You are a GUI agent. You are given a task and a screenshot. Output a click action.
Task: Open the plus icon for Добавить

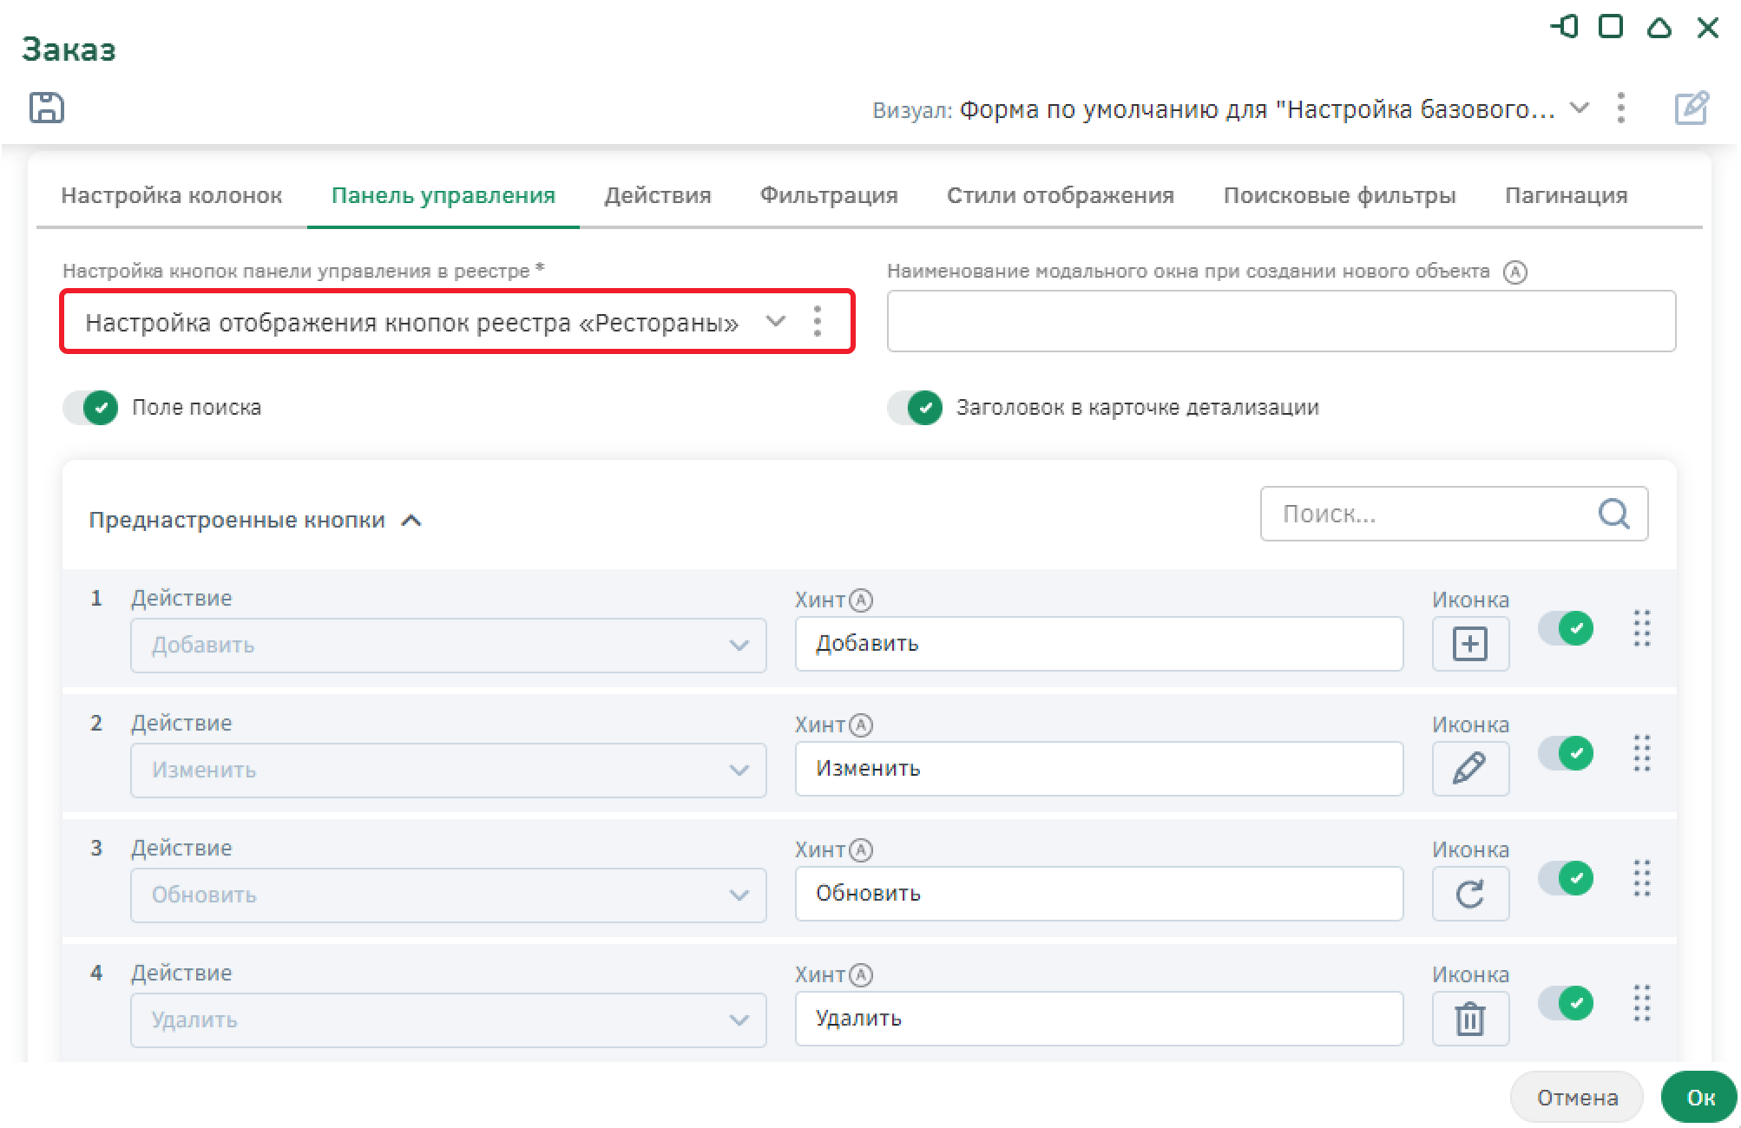(x=1469, y=644)
